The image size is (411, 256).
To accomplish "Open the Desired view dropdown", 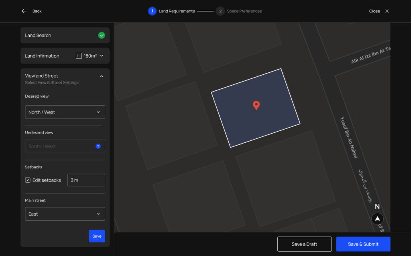I will coord(65,112).
